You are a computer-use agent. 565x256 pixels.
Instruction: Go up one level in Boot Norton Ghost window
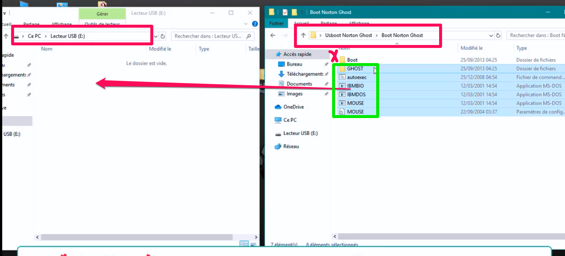pos(303,35)
